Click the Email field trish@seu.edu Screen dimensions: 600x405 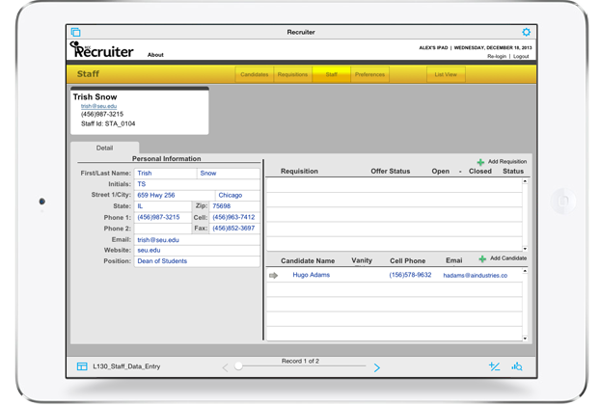(x=197, y=240)
